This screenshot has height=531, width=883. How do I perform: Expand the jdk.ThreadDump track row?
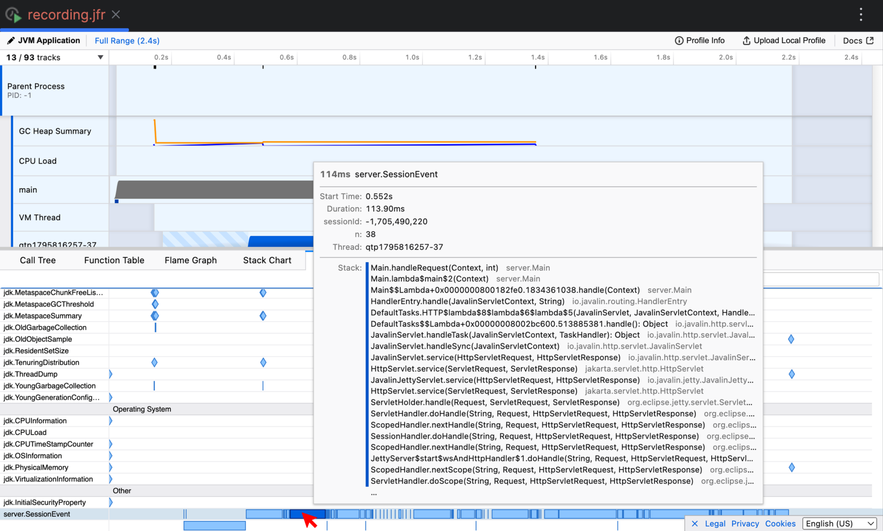[110, 374]
